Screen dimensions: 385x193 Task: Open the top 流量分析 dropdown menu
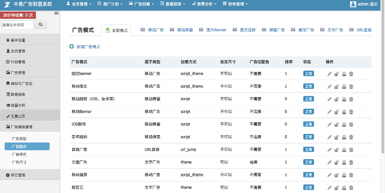coord(204,4)
